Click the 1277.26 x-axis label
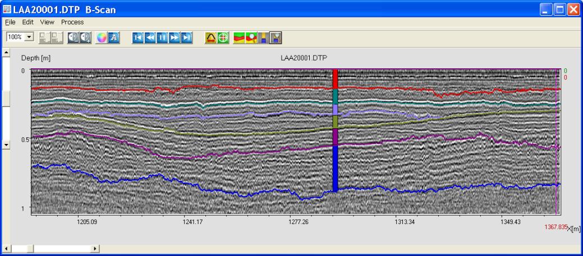The width and height of the screenshot is (583, 256). tap(299, 222)
